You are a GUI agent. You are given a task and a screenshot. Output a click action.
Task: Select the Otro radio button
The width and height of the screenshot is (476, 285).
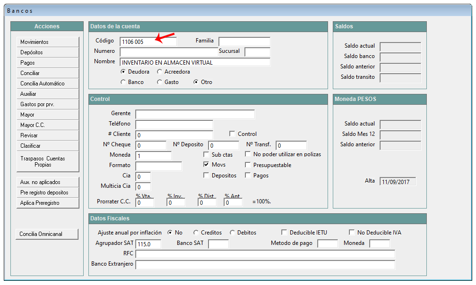(196, 82)
